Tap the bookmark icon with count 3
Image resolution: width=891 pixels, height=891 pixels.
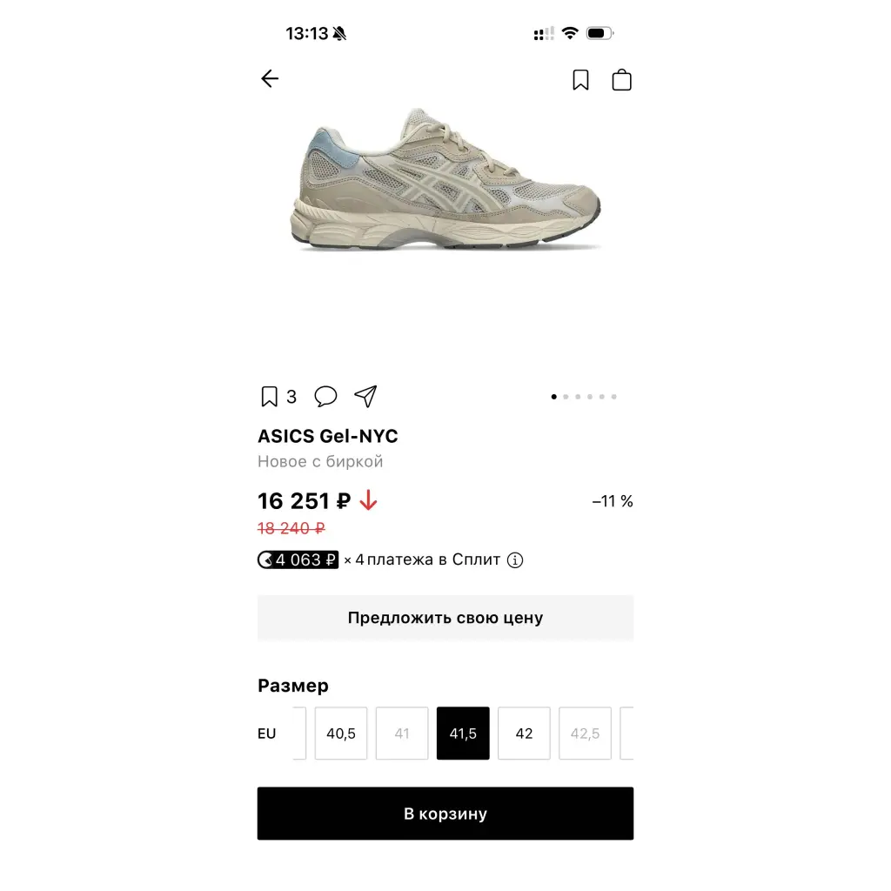click(270, 396)
